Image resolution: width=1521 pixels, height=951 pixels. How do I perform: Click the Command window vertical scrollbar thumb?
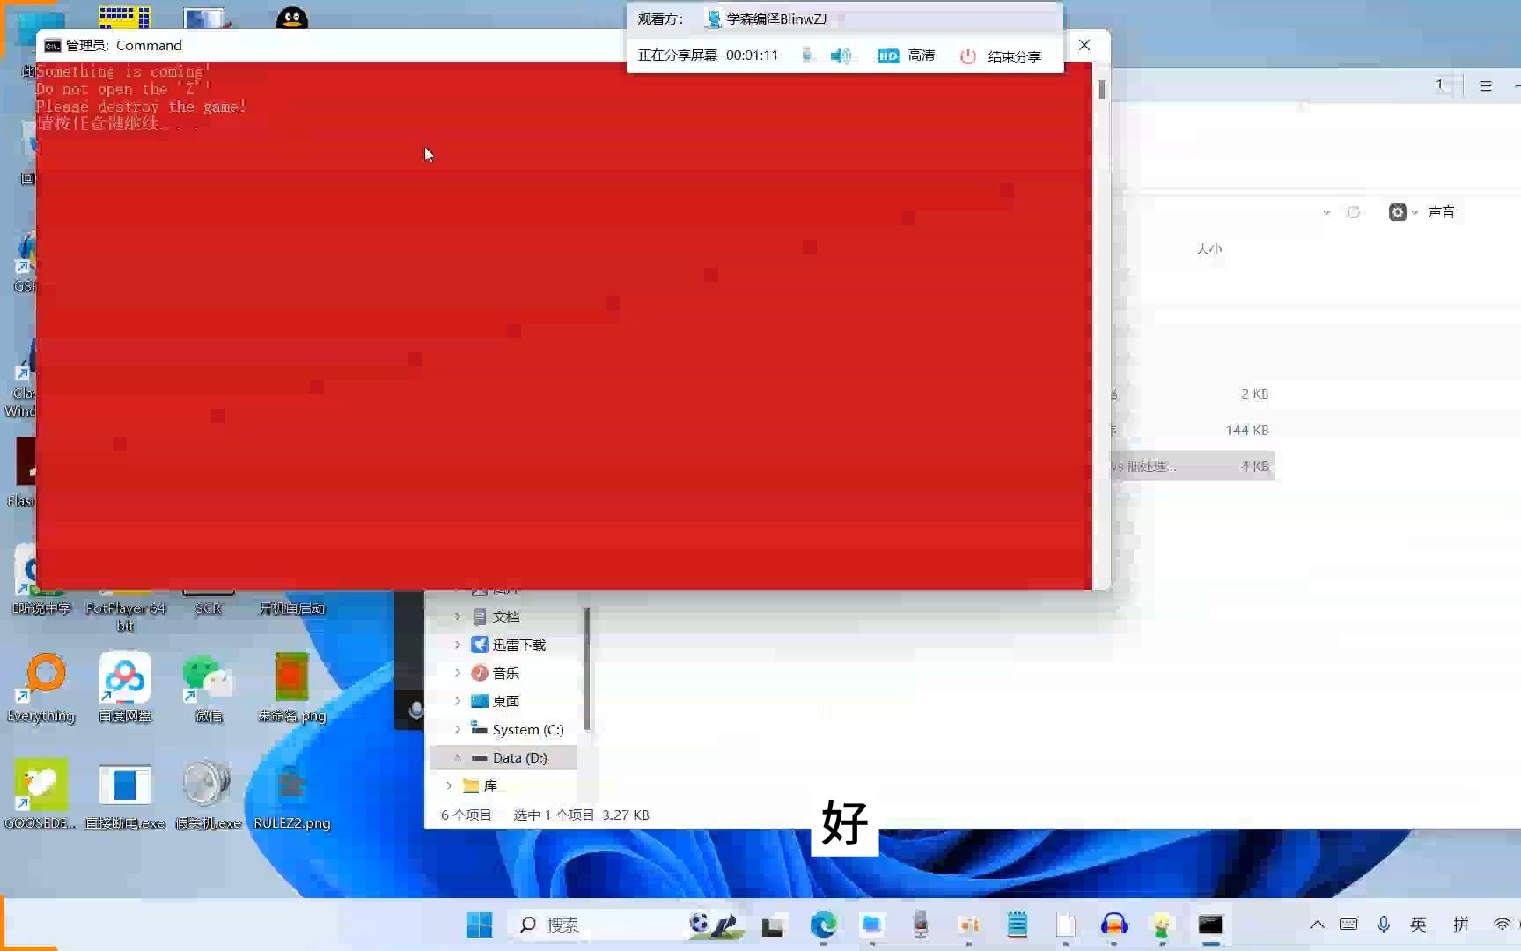coord(1102,89)
